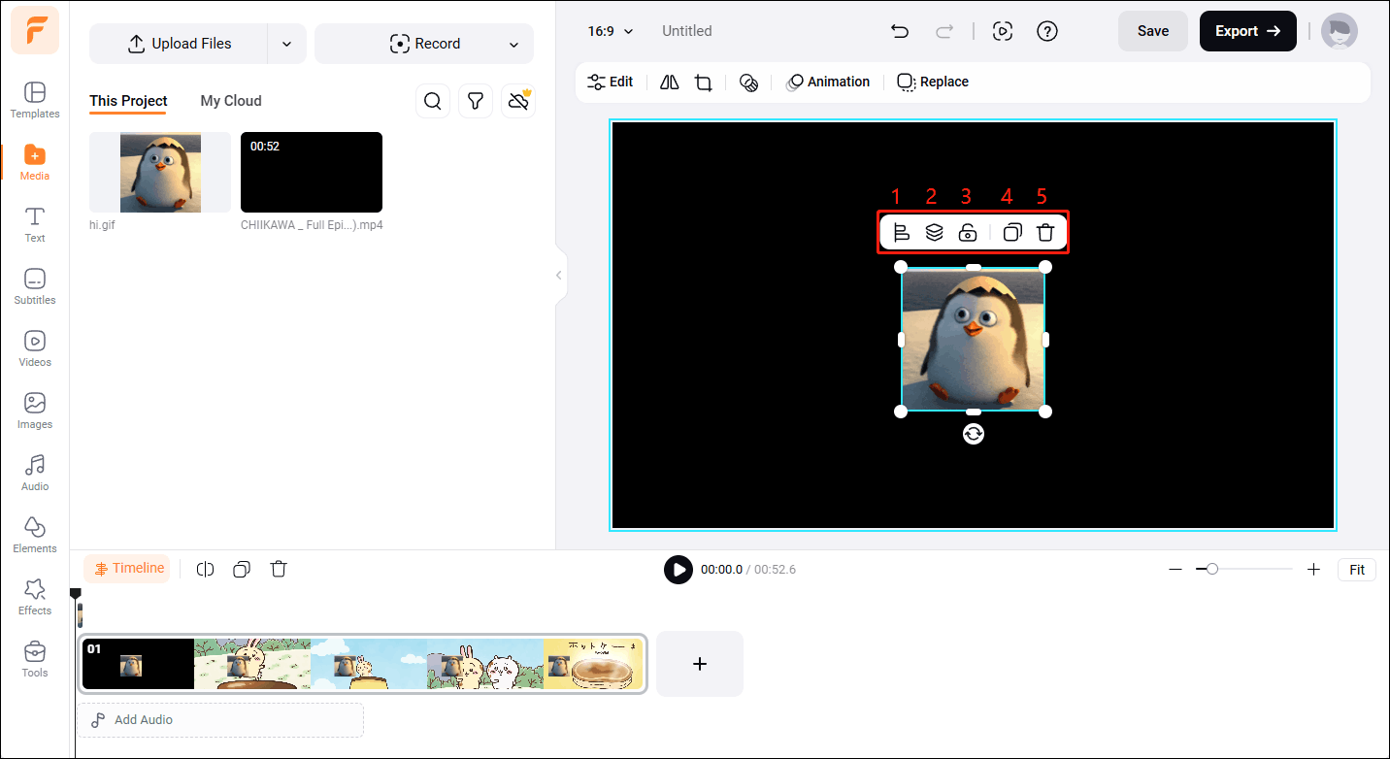Click the Upload Files button
1390x759 pixels.
(179, 44)
